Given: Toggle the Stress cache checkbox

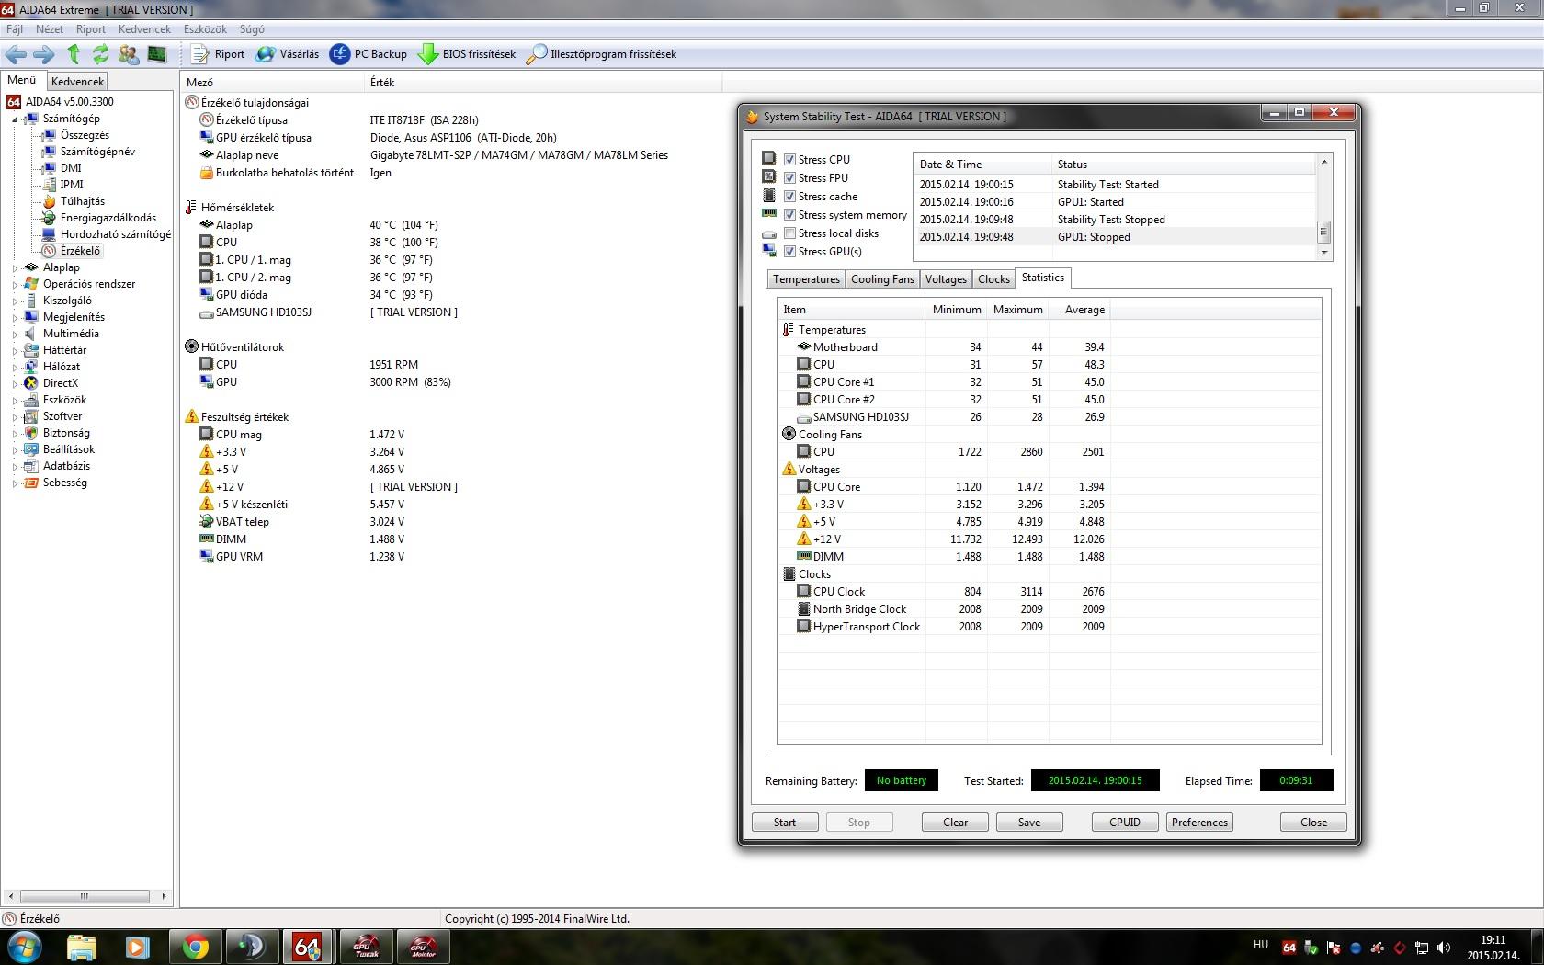Looking at the screenshot, I should pyautogui.click(x=789, y=197).
